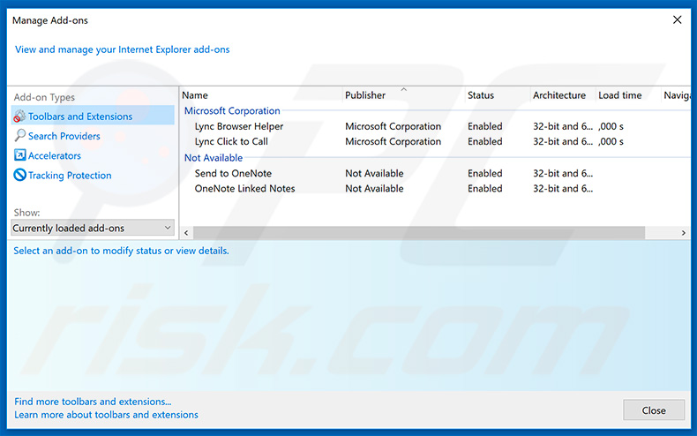The image size is (697, 436).
Task: Click 'Select an add-on to modify status' text
Action: point(121,251)
